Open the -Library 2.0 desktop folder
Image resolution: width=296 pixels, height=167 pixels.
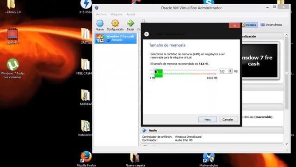tap(12, 7)
